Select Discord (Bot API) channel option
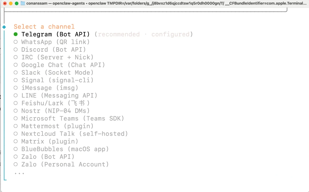Image resolution: width=309 pixels, height=192 pixels. 54,50
